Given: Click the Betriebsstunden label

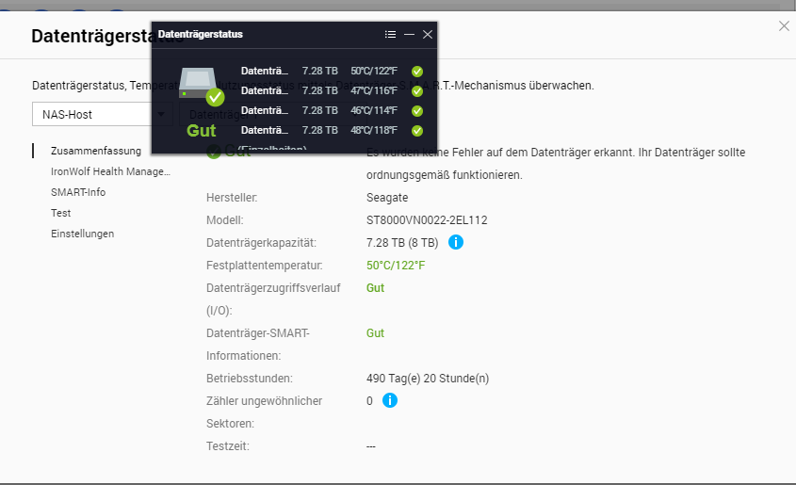Looking at the screenshot, I should 250,379.
